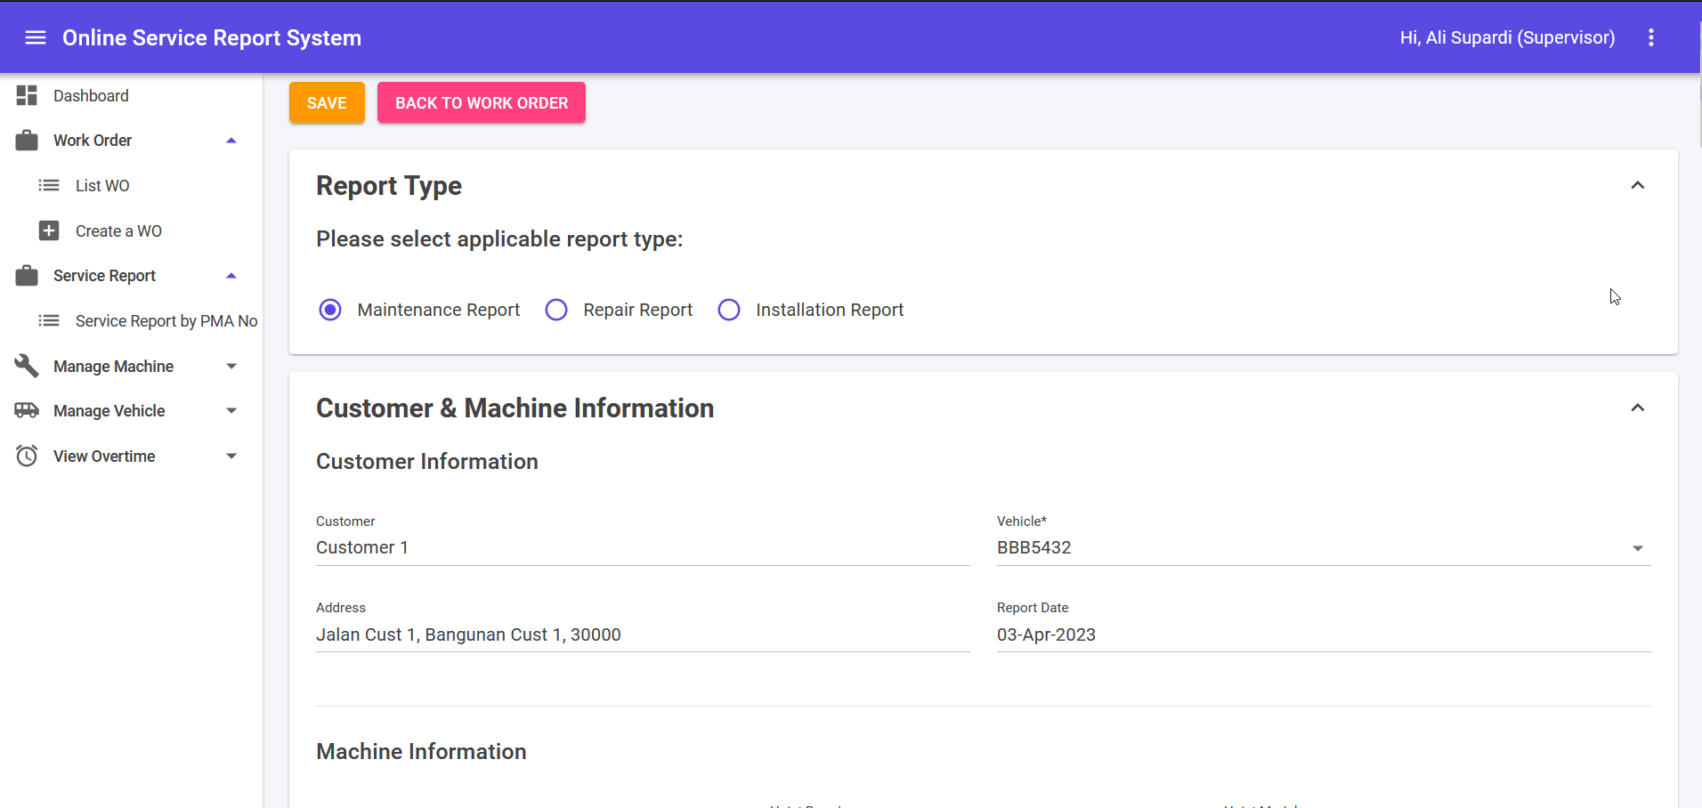Expand the Manage Machine submenu arrow

[231, 366]
